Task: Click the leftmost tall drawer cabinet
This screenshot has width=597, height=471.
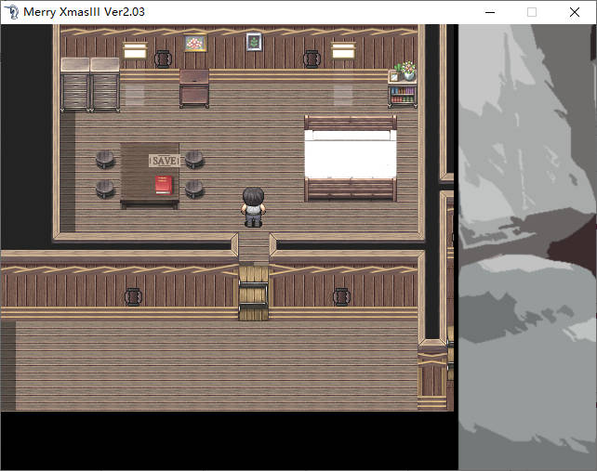Action: pos(75,85)
